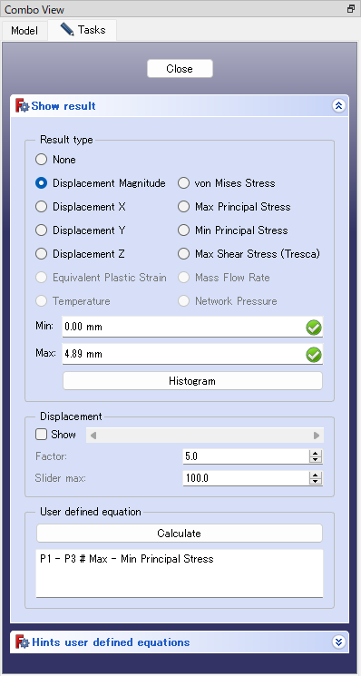Click the Factor input field
The image size is (361, 676).
tap(246, 456)
